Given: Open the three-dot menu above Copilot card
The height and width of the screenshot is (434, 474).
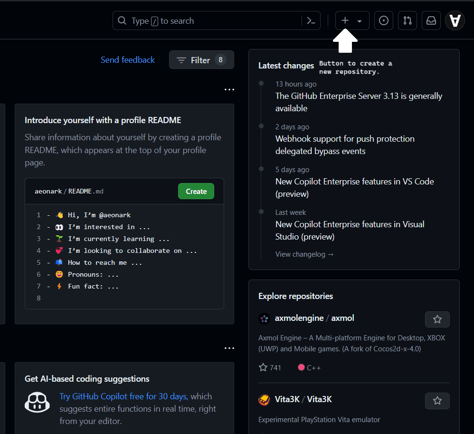Looking at the screenshot, I should [229, 348].
